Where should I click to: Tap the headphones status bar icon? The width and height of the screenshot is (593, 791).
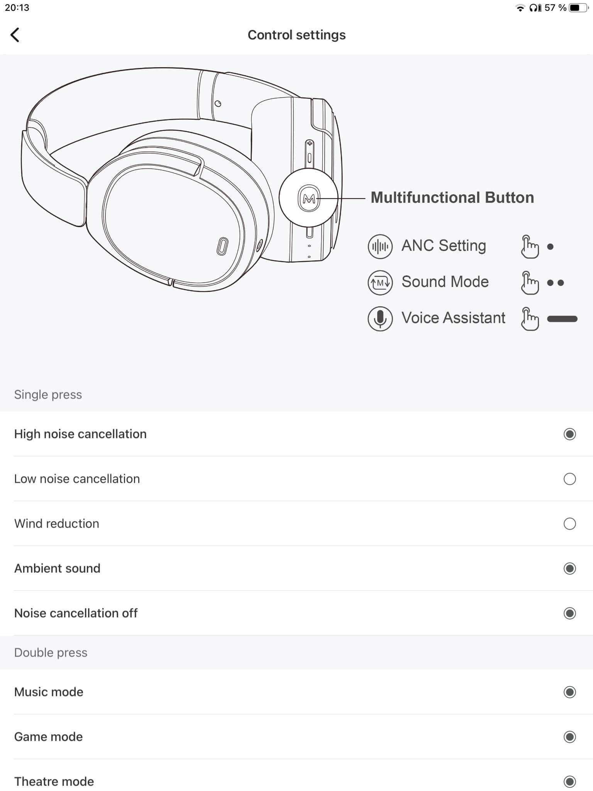click(x=535, y=8)
